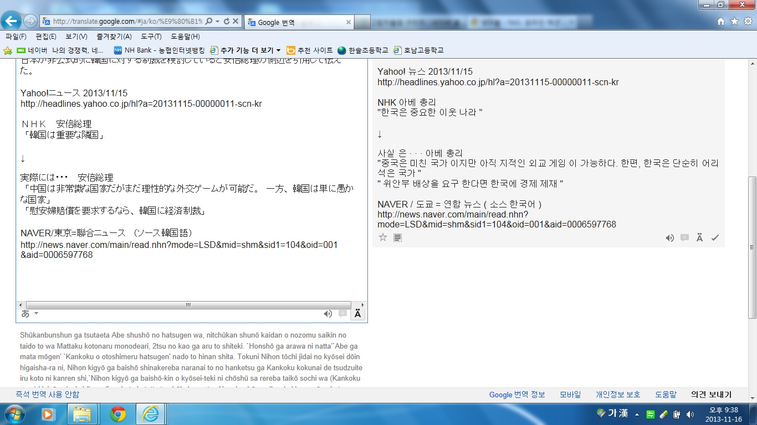
Task: Click the browser forward arrow button
Action: [x=30, y=22]
